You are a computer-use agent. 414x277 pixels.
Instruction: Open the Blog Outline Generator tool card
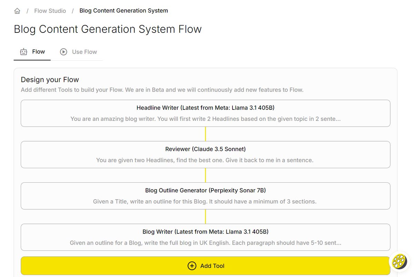tap(206, 196)
